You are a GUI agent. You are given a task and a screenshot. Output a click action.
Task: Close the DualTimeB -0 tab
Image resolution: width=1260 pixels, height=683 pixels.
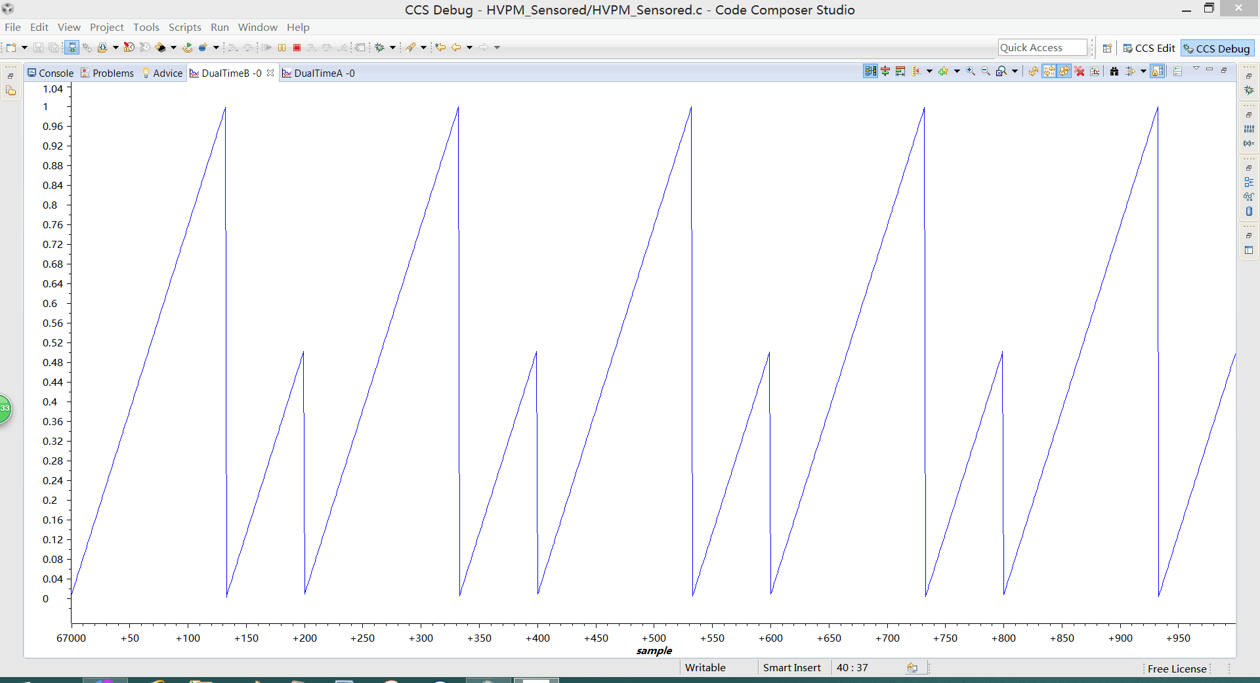point(270,73)
